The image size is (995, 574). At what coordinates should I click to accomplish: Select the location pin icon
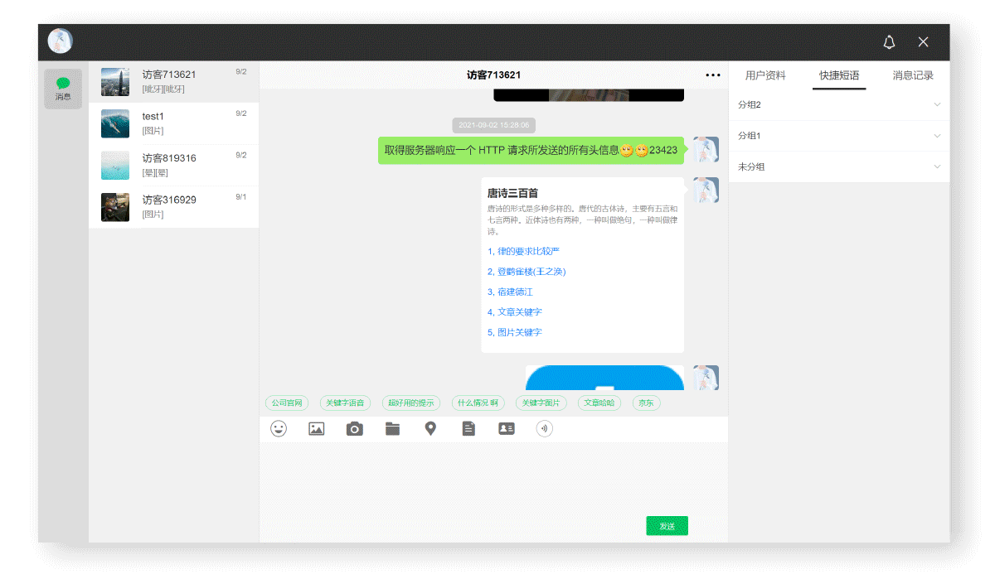[430, 428]
